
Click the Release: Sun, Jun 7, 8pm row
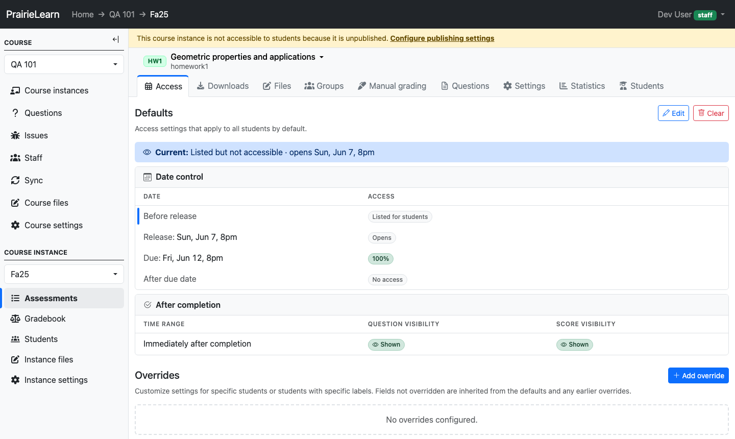pyautogui.click(x=432, y=237)
